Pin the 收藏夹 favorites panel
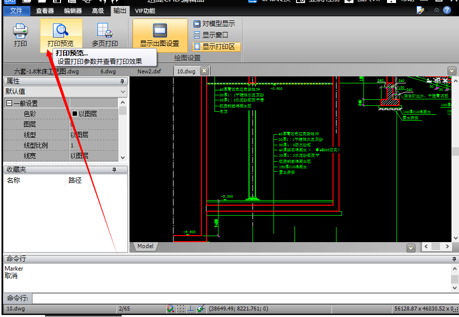Screen dimensions: 459x317 pos(114,170)
